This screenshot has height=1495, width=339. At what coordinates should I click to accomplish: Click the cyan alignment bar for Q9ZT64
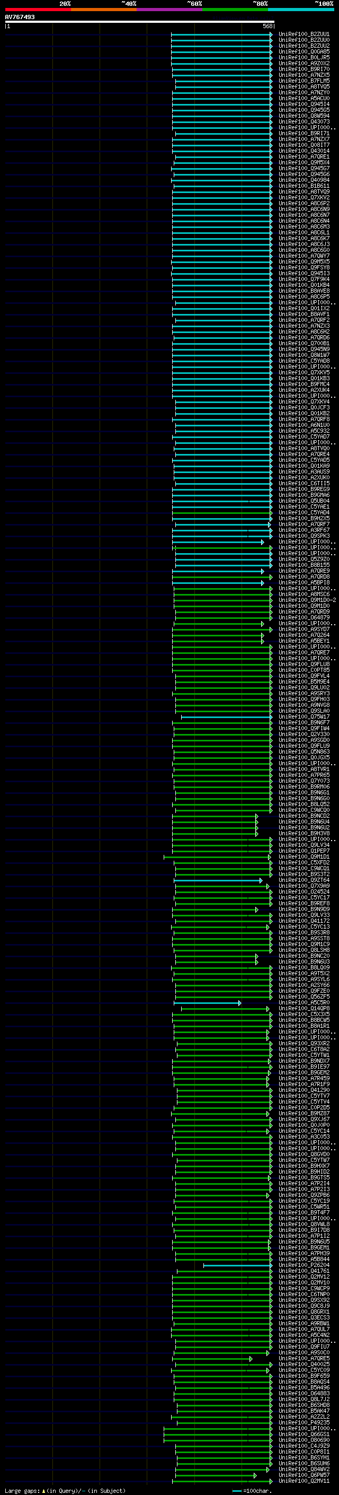point(218,880)
